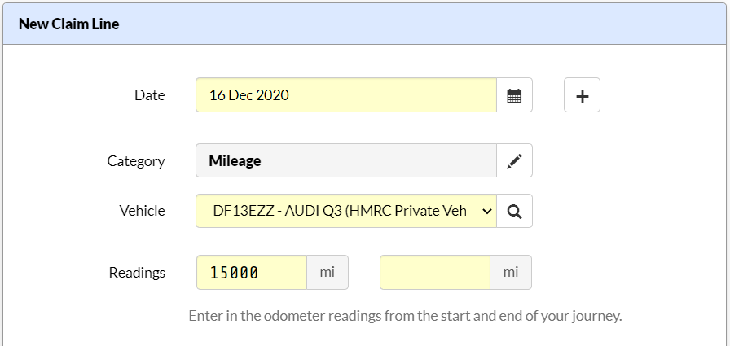Click the plus button beside Date
This screenshot has height=346, width=730.
tap(582, 95)
